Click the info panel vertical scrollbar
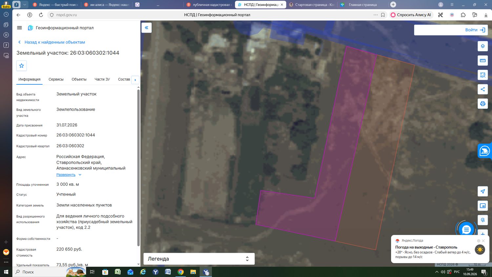The height and width of the screenshot is (277, 492). (x=138, y=167)
